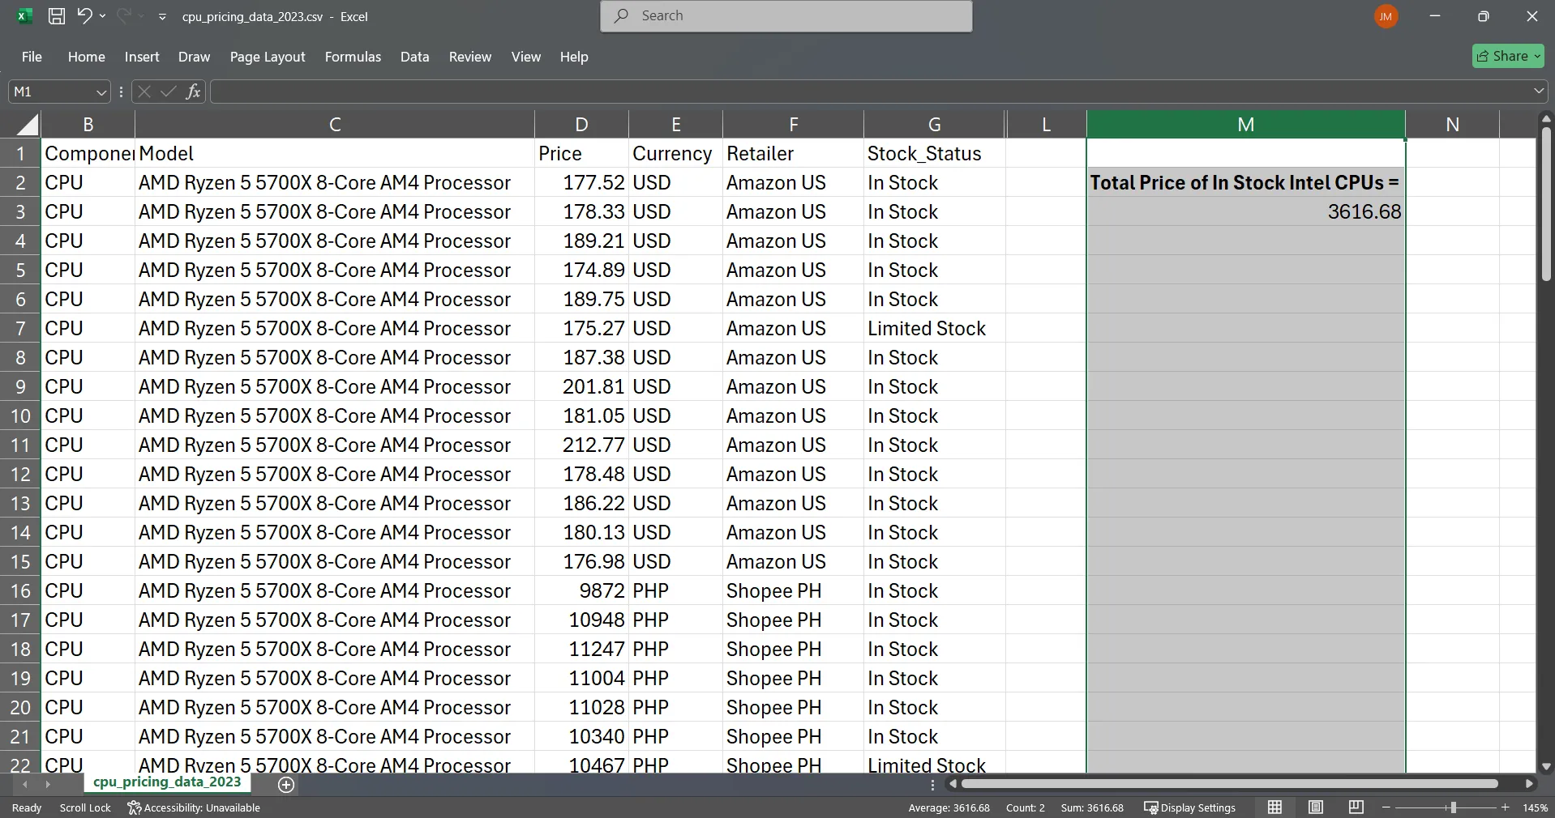Viewport: 1555px width, 818px height.
Task: Open the Customize Quick Access Toolbar menu
Action: (162, 16)
